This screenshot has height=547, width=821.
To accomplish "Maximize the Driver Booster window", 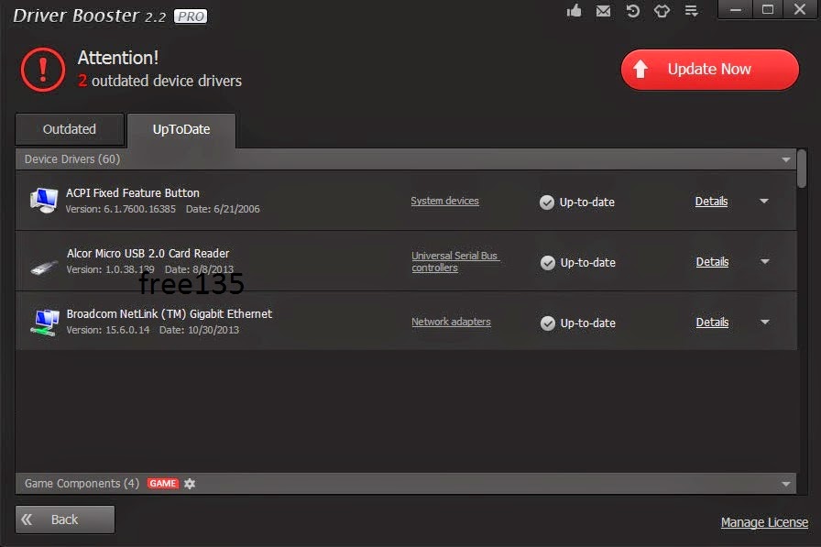I will click(768, 9).
